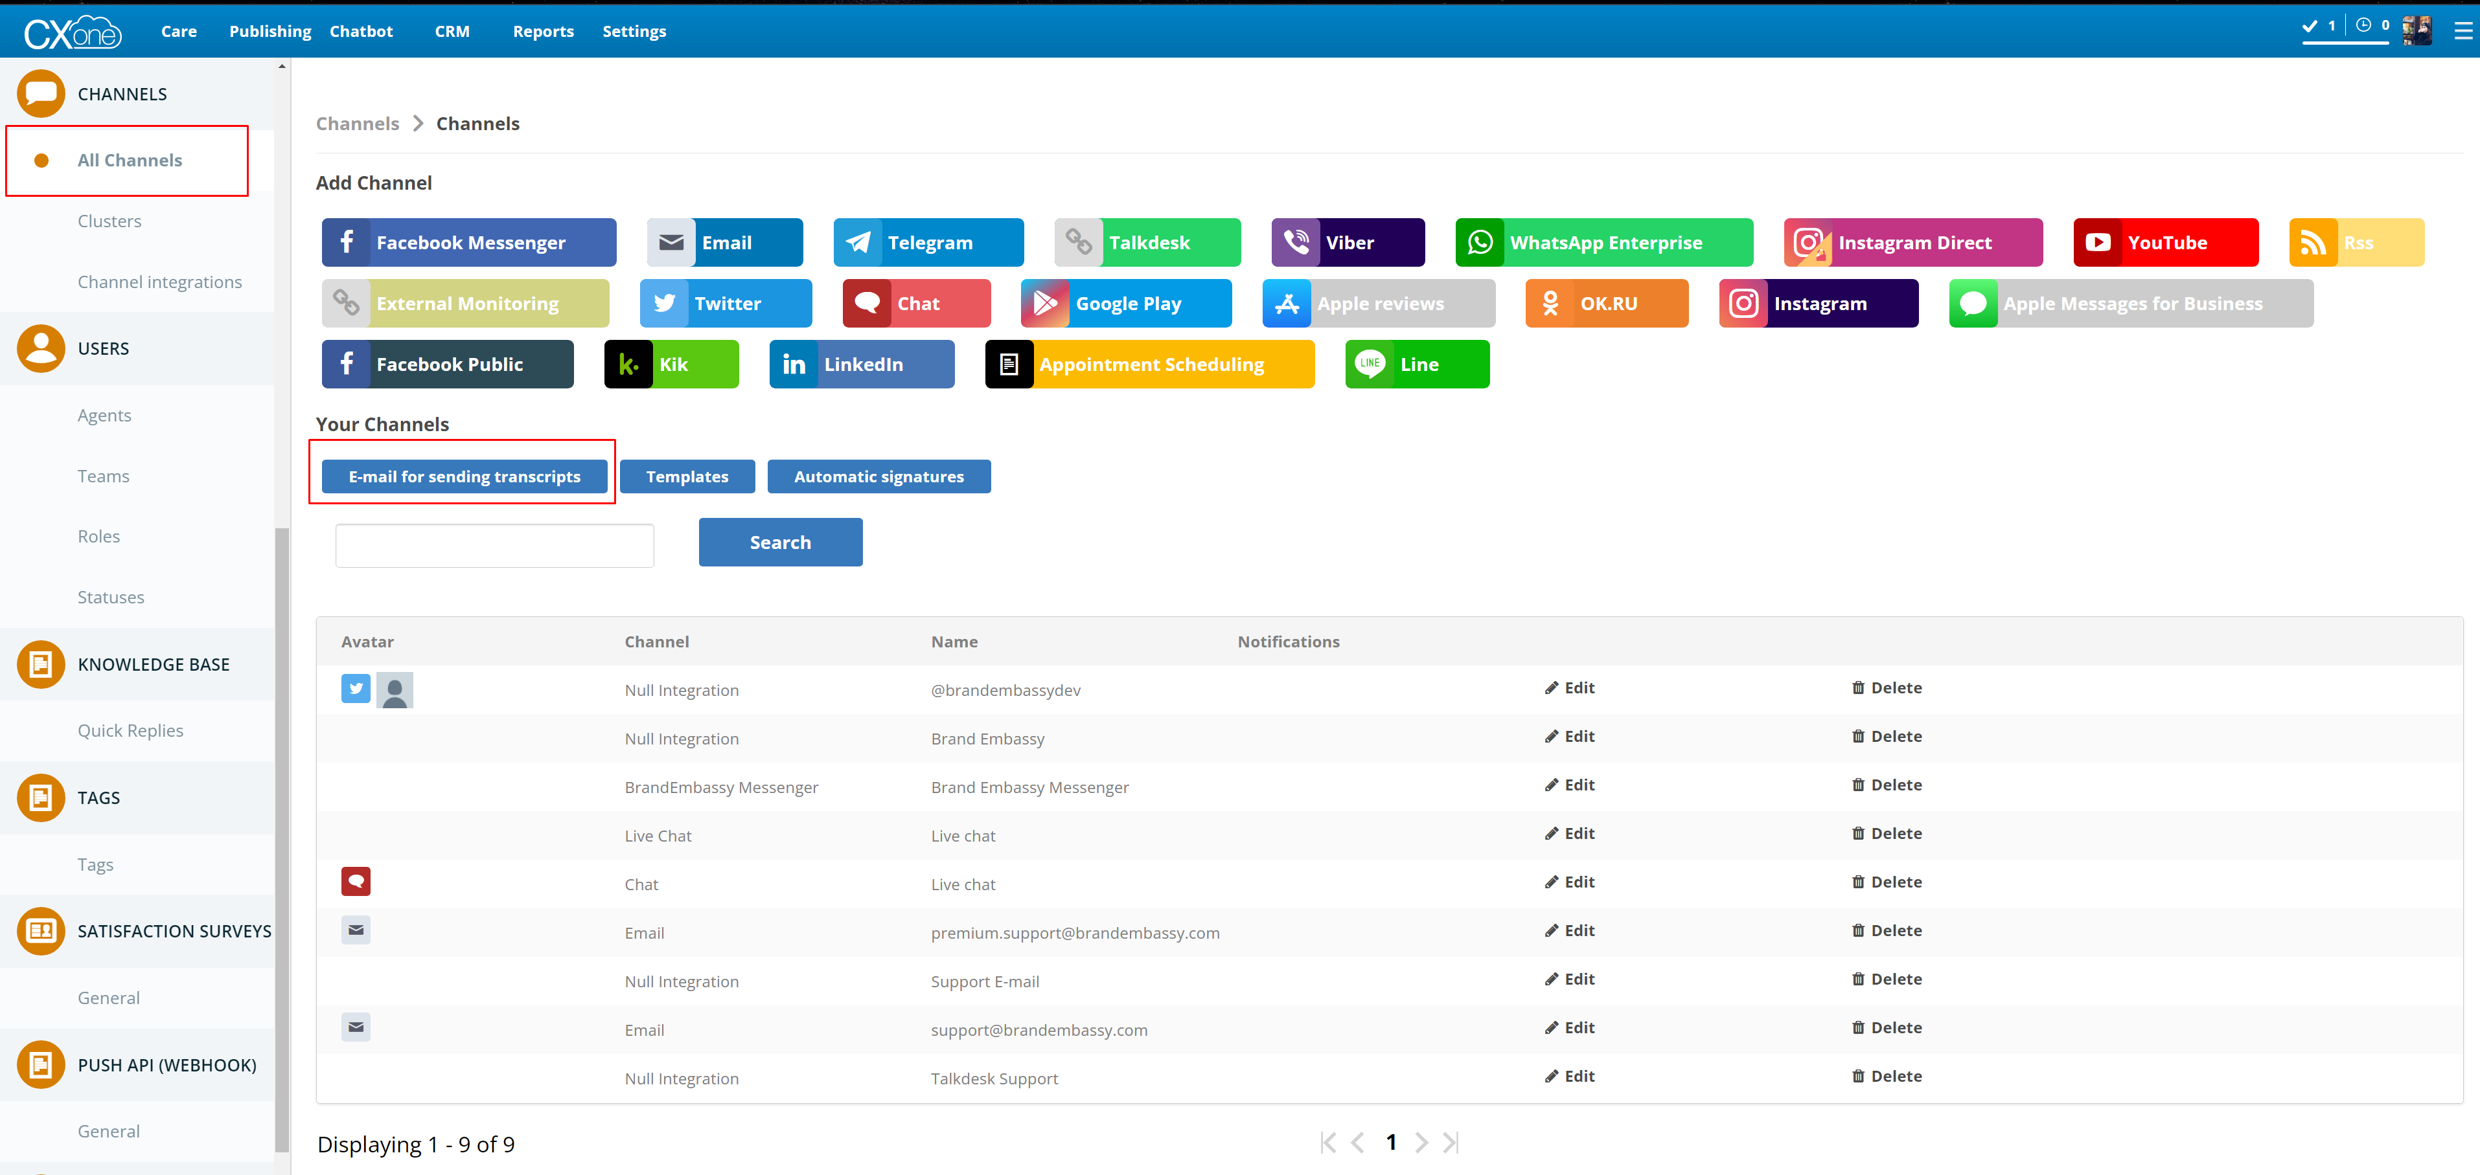Image resolution: width=2480 pixels, height=1175 pixels.
Task: Open the Publishing menu
Action: point(270,31)
